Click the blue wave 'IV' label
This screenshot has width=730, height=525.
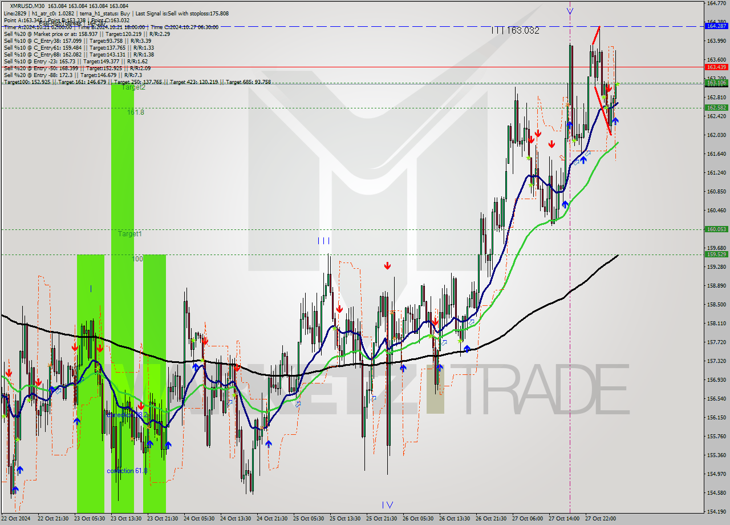(x=387, y=504)
